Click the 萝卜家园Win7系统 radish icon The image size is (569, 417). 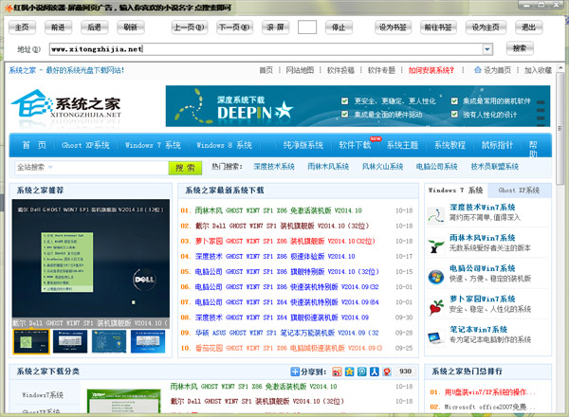(x=436, y=305)
